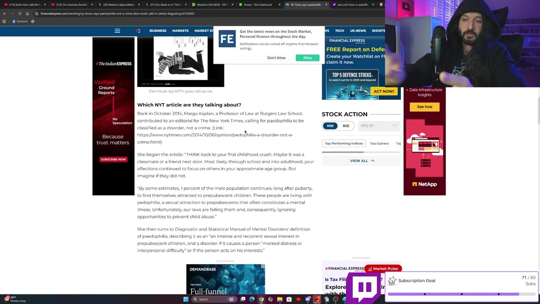
Task: Click the FE logo in the notification popup
Action: (x=227, y=39)
